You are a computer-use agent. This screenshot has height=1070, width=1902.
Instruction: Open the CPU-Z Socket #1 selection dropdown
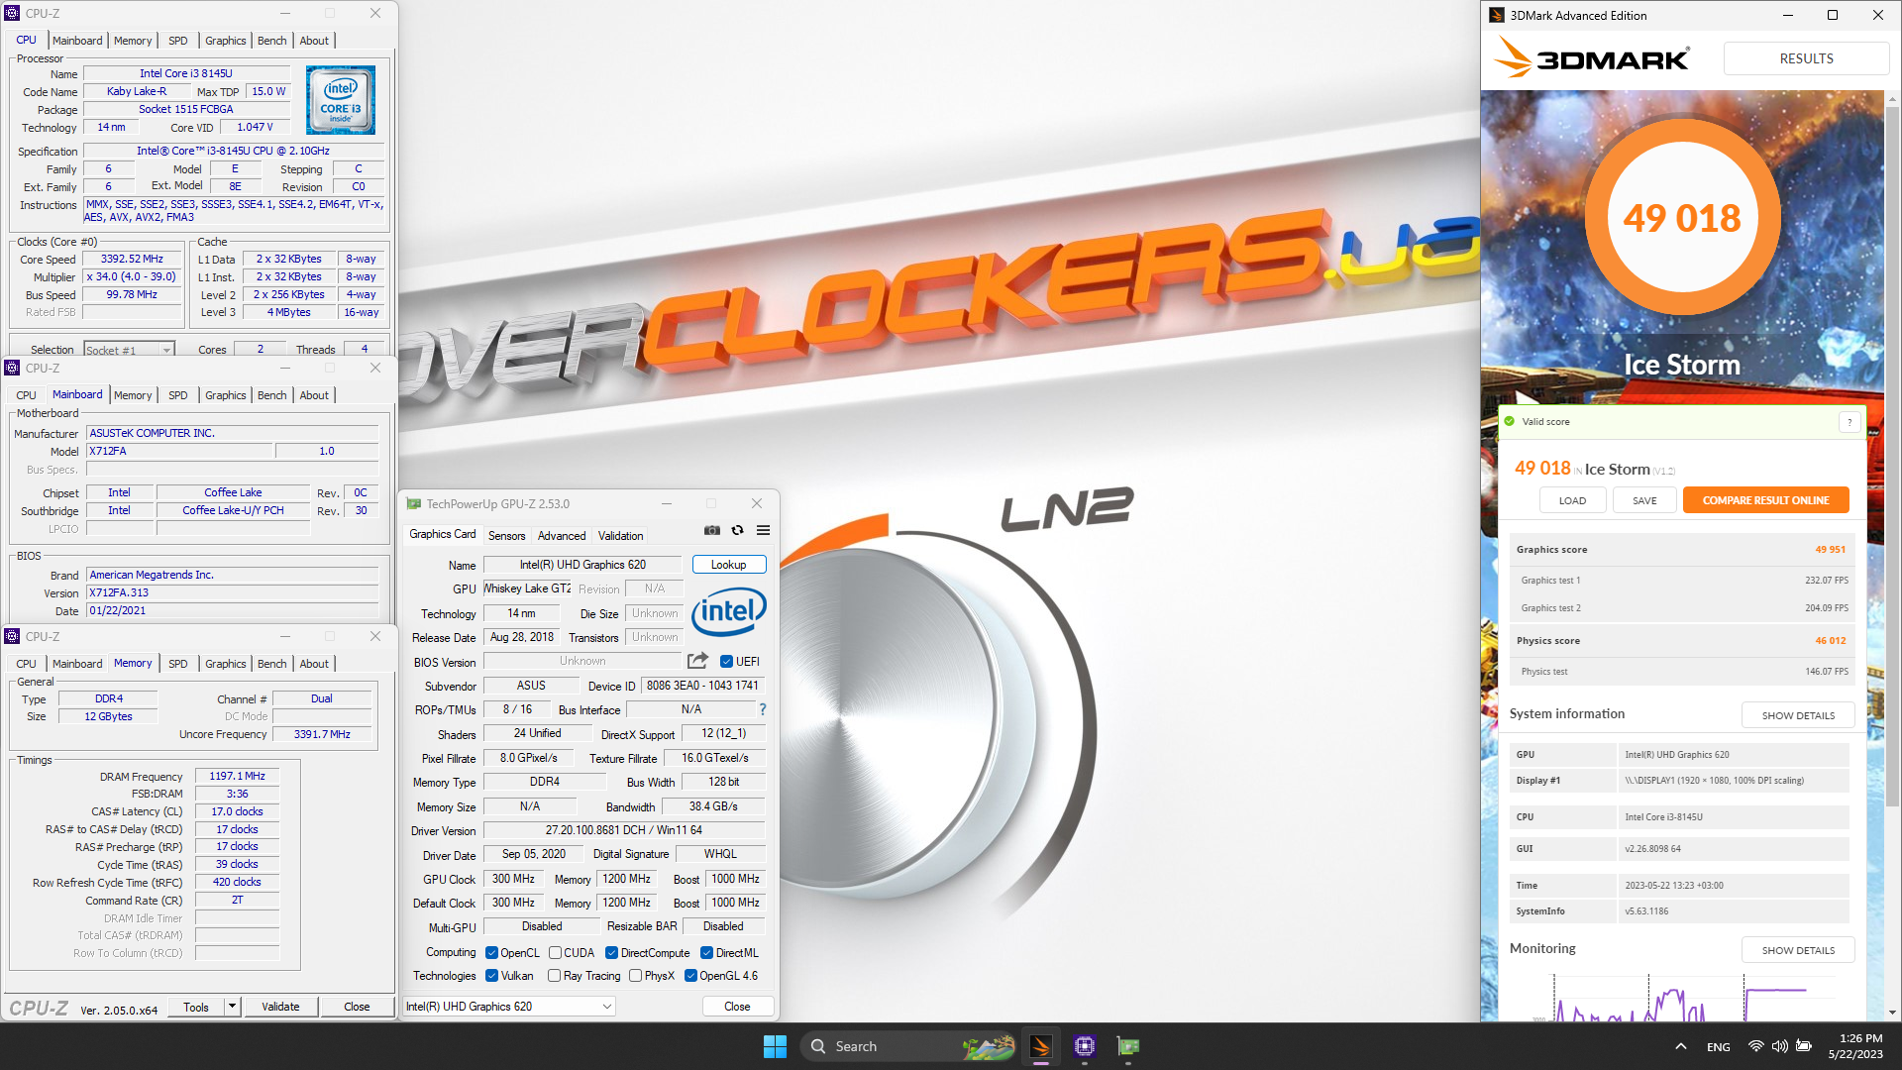(129, 350)
